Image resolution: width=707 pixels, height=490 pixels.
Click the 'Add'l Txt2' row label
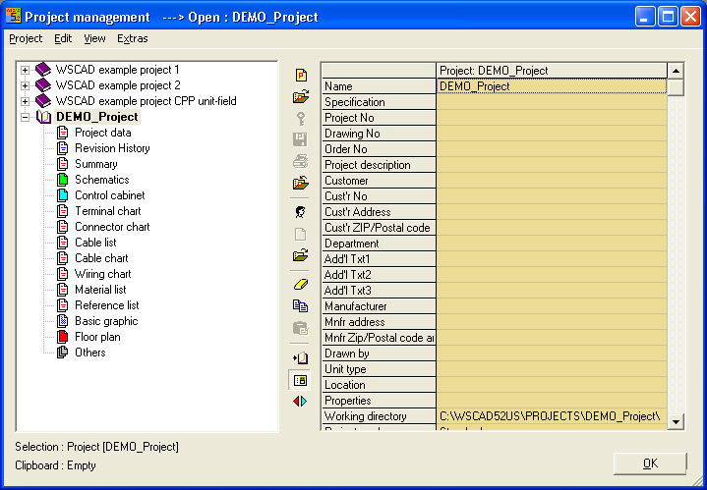coord(379,275)
